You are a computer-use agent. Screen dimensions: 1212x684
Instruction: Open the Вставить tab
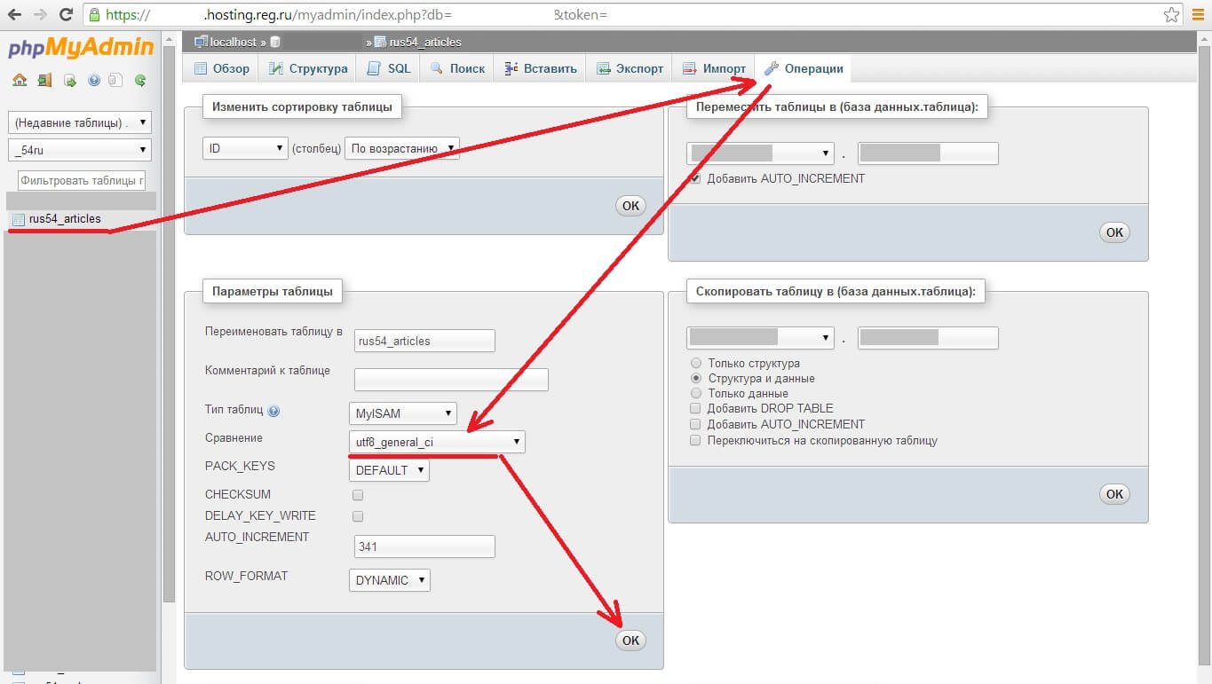pos(540,68)
